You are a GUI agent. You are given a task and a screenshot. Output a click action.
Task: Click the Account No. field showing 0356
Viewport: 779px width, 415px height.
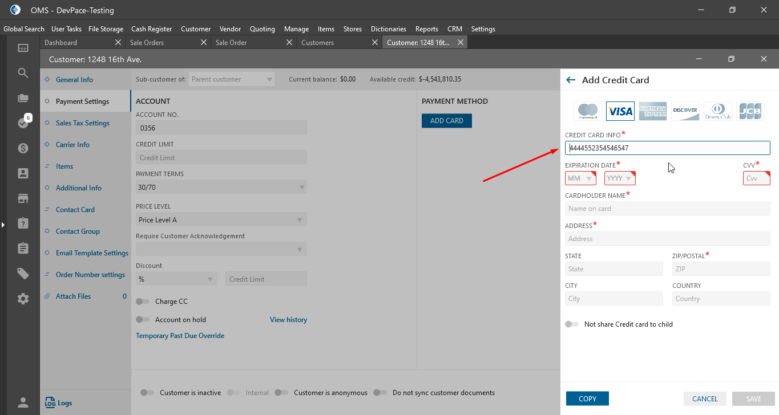tap(221, 128)
